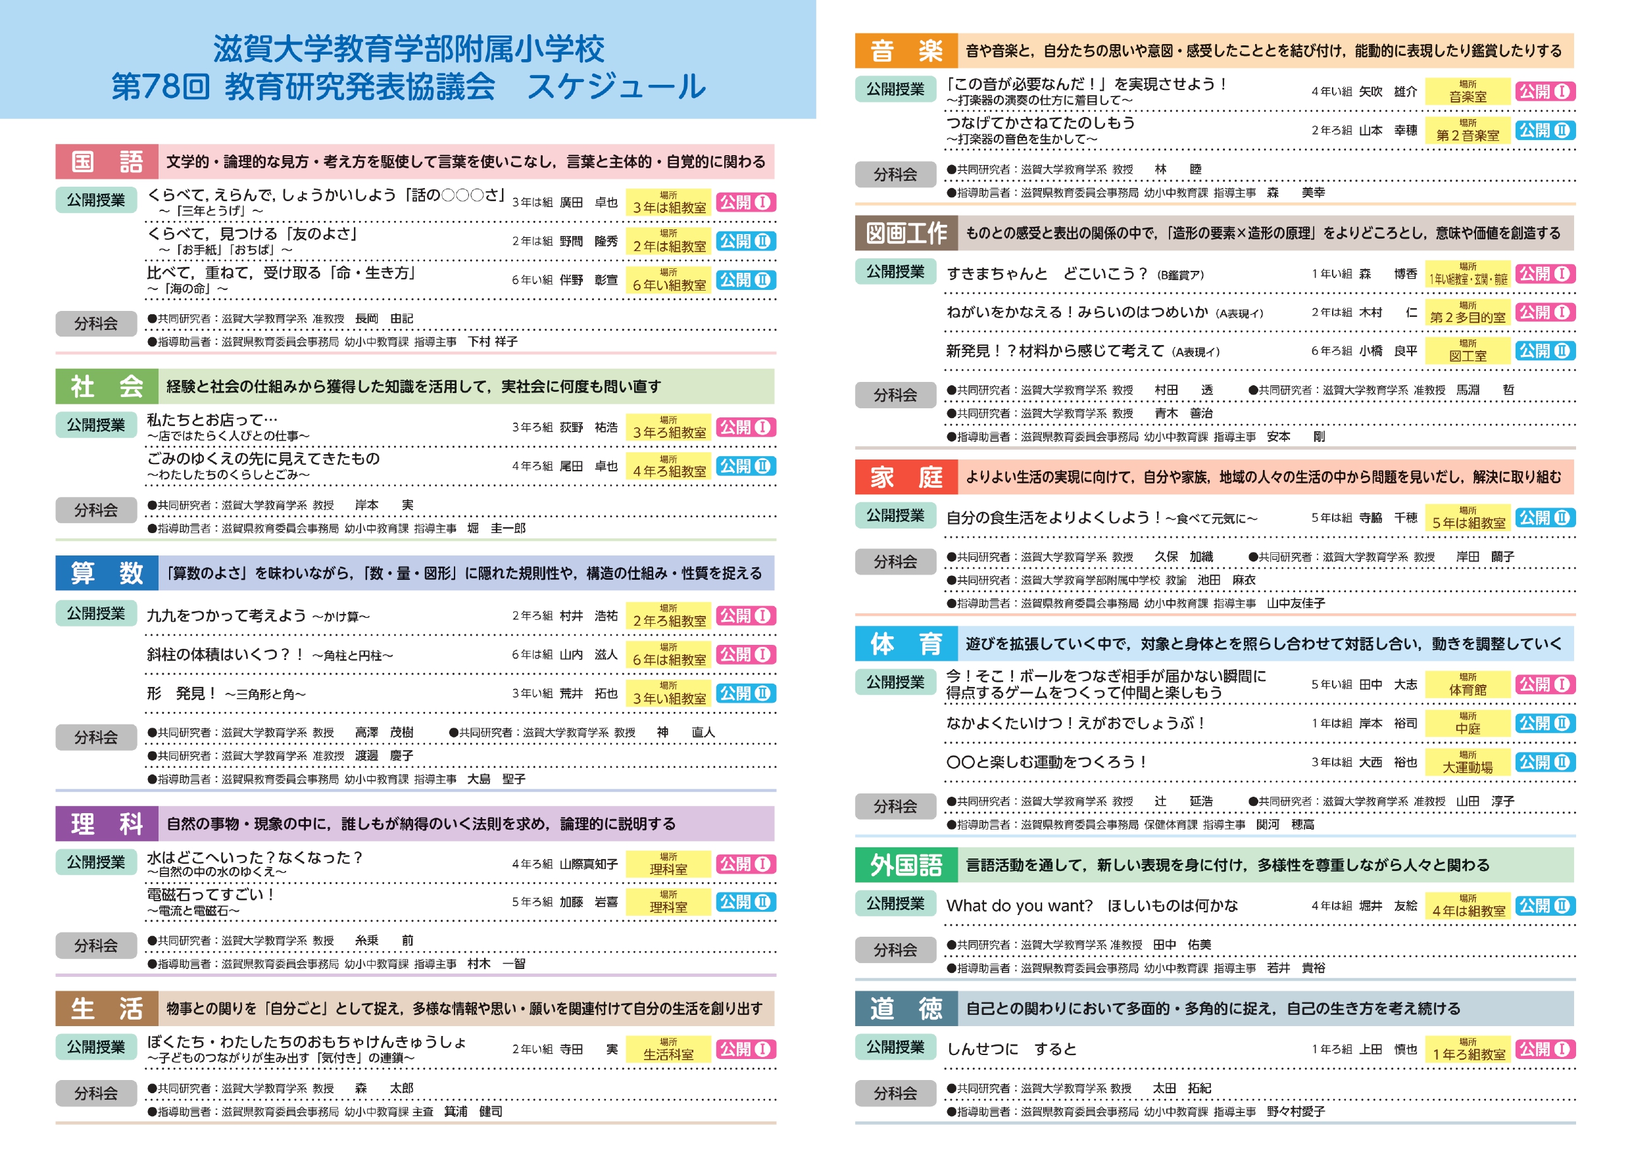
Task: Click the 社会 subject header
Action: pyautogui.click(x=107, y=387)
